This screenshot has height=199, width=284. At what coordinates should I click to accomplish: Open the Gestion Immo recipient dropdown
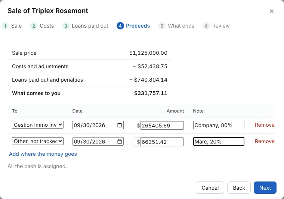[x=38, y=125]
